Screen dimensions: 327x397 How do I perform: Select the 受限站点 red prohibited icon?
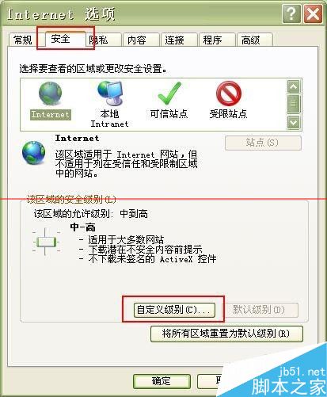229,94
